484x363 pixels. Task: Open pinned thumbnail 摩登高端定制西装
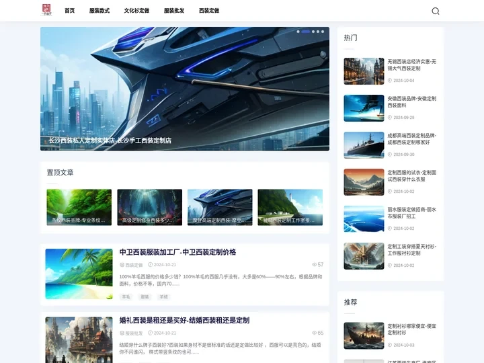click(x=220, y=207)
